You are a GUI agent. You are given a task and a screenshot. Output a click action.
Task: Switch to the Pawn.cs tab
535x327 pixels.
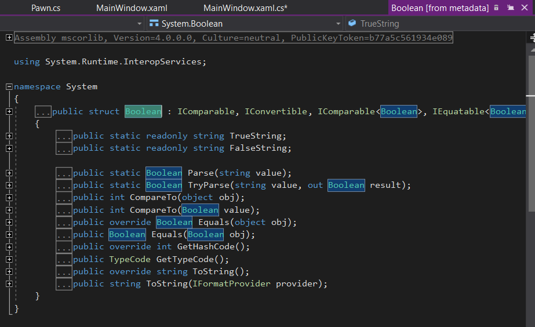(46, 8)
